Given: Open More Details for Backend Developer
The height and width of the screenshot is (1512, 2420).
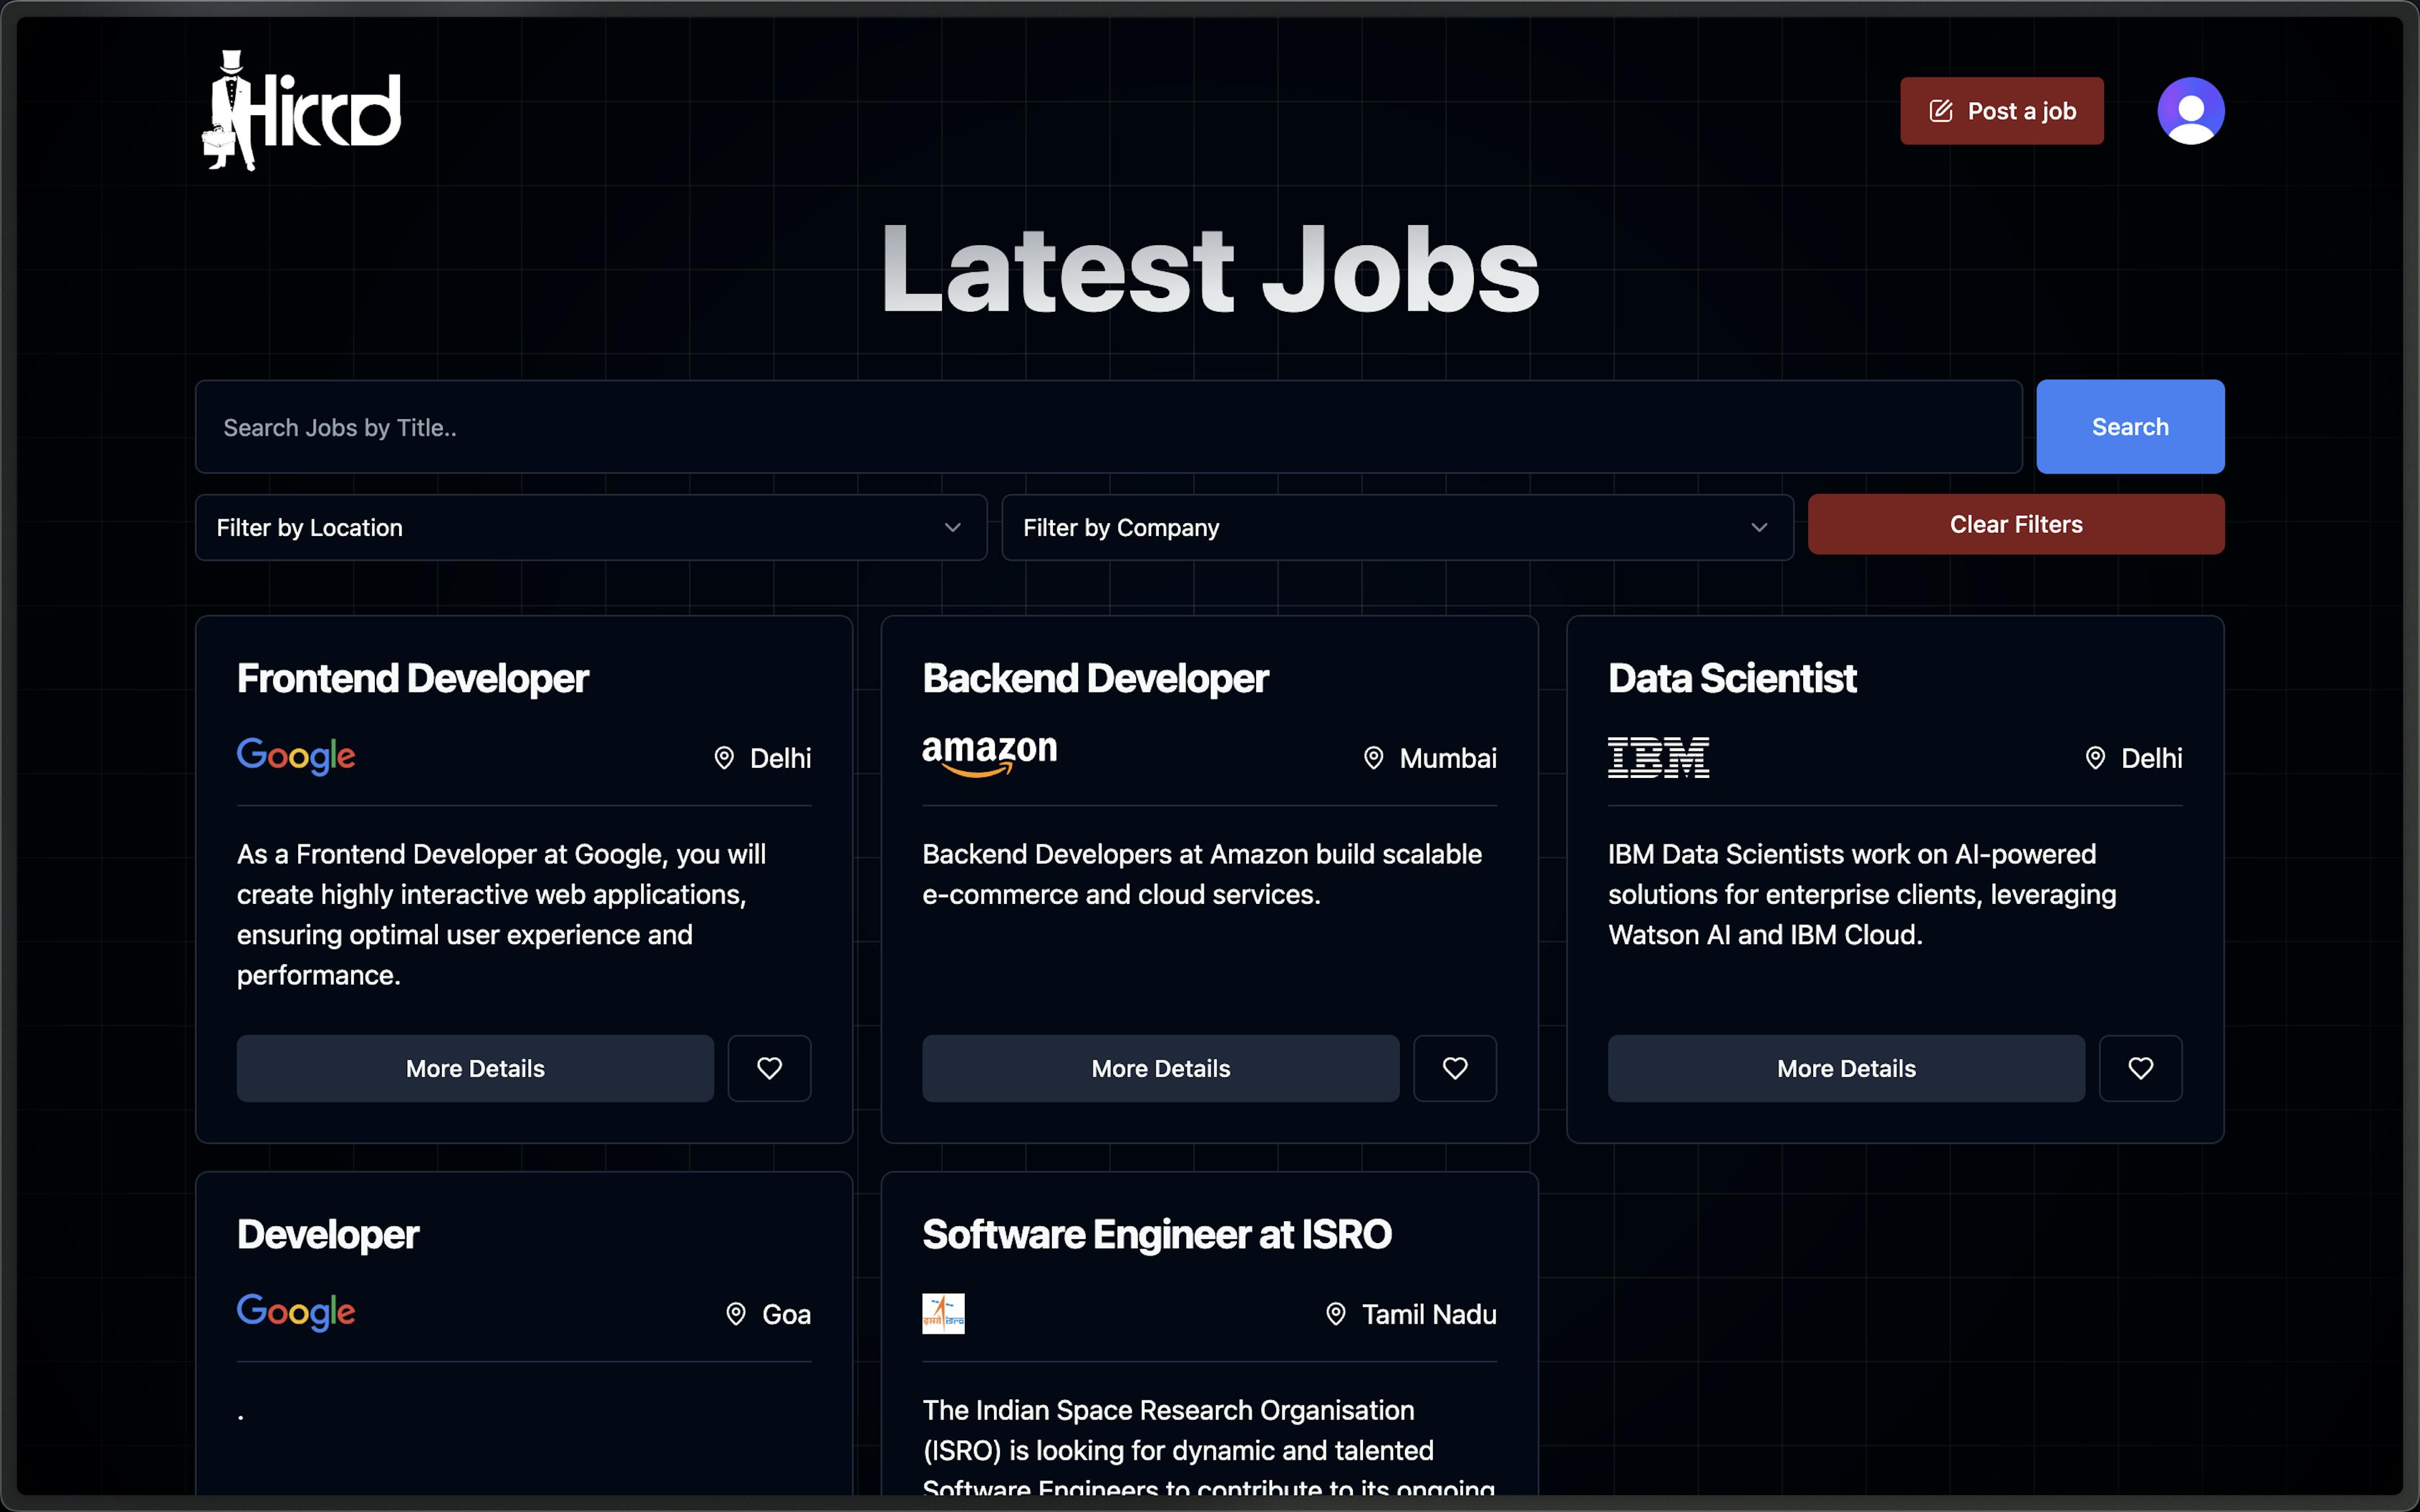Looking at the screenshot, I should coord(1160,1068).
